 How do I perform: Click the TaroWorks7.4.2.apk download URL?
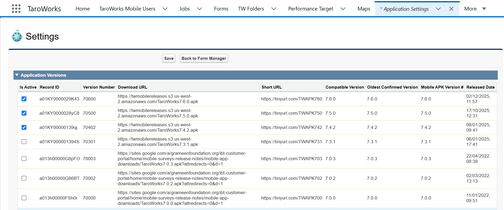pyautogui.click(x=158, y=127)
